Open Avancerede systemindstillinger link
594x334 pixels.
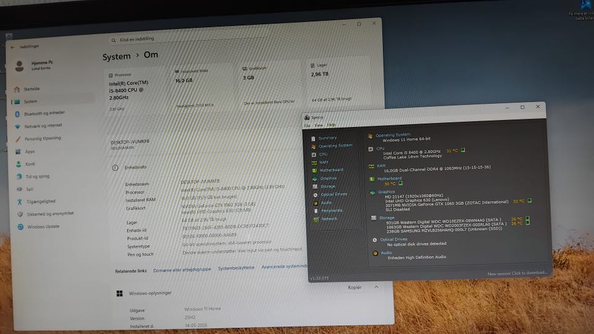tap(284, 266)
